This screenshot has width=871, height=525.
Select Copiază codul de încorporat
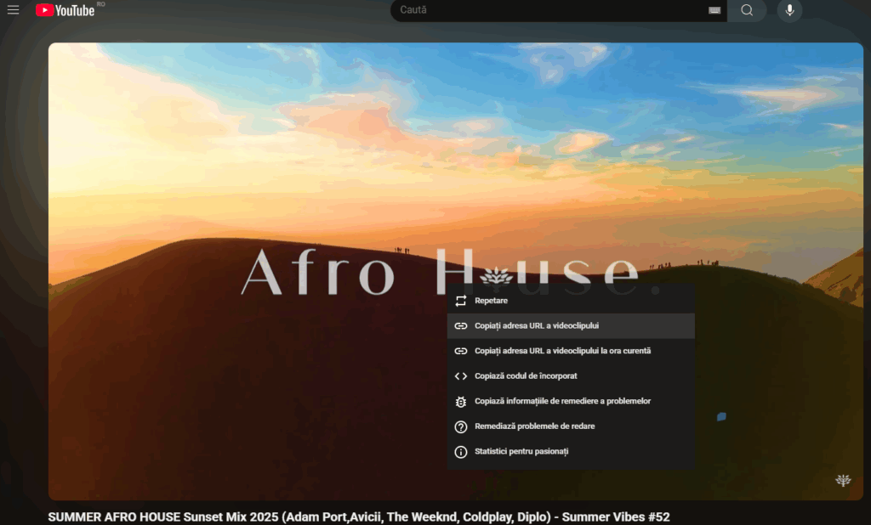526,376
